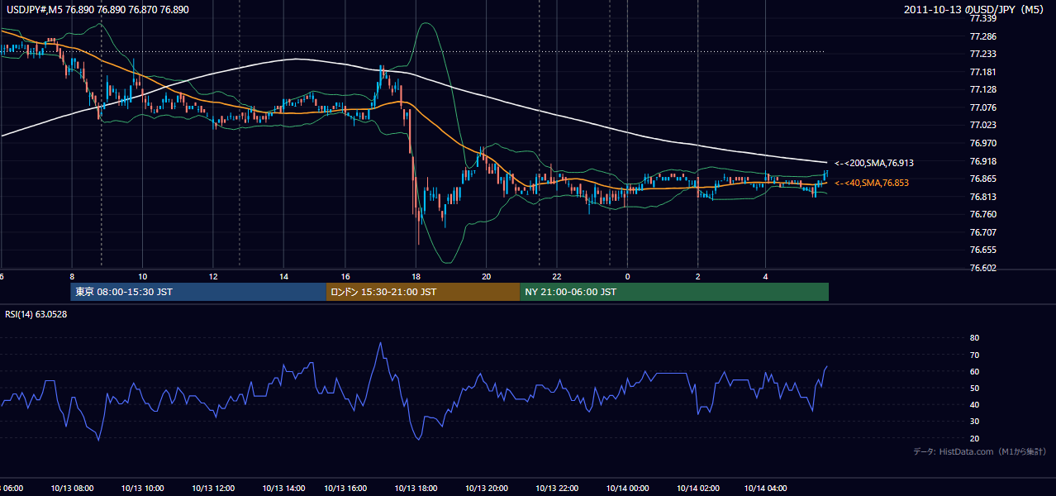
Task: Click hour marker 12 under price chart
Action: [x=213, y=276]
